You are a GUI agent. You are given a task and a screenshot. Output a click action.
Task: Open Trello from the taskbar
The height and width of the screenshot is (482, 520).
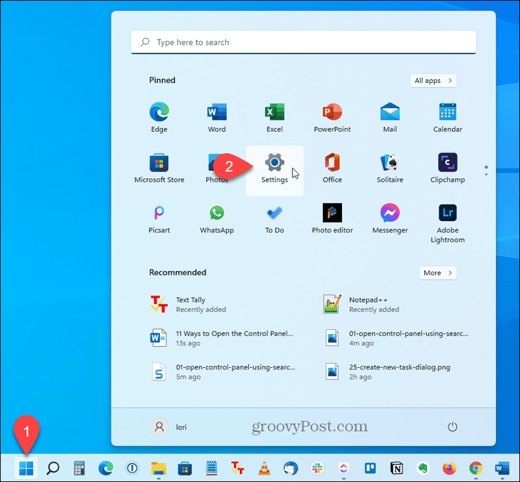[370, 468]
